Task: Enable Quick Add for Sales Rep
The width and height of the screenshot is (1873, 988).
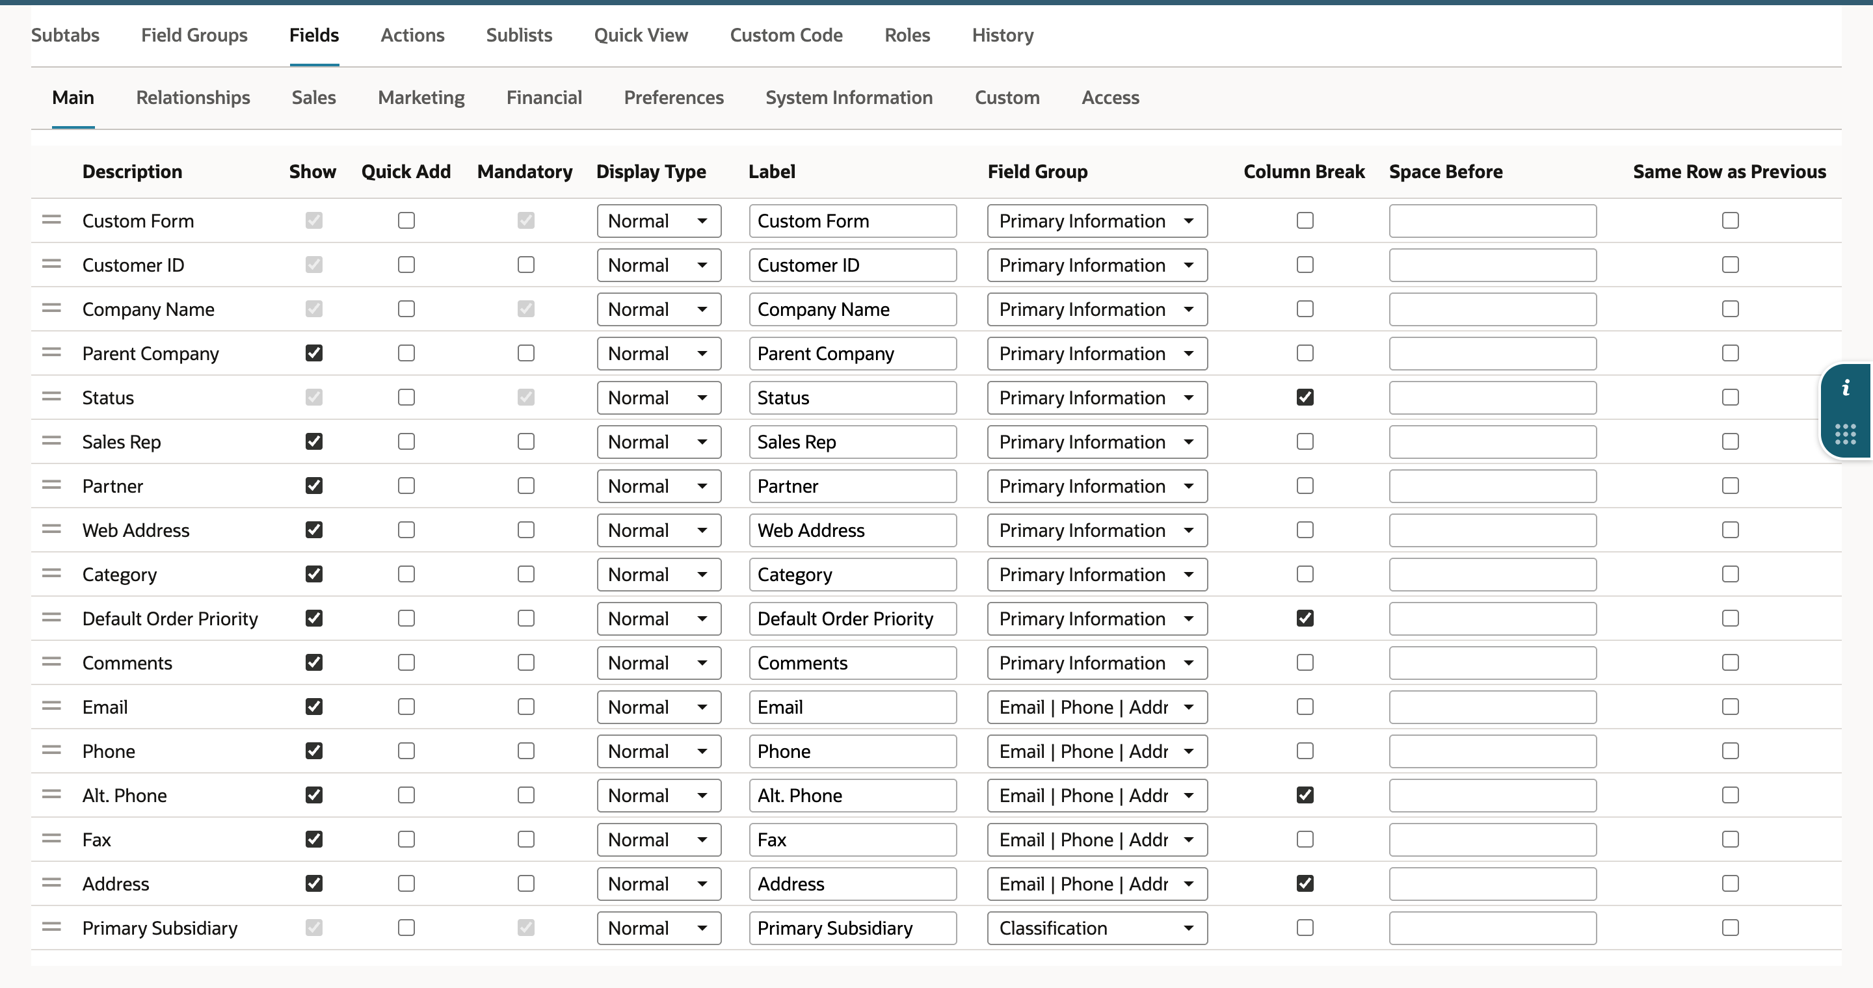Action: [x=406, y=442]
